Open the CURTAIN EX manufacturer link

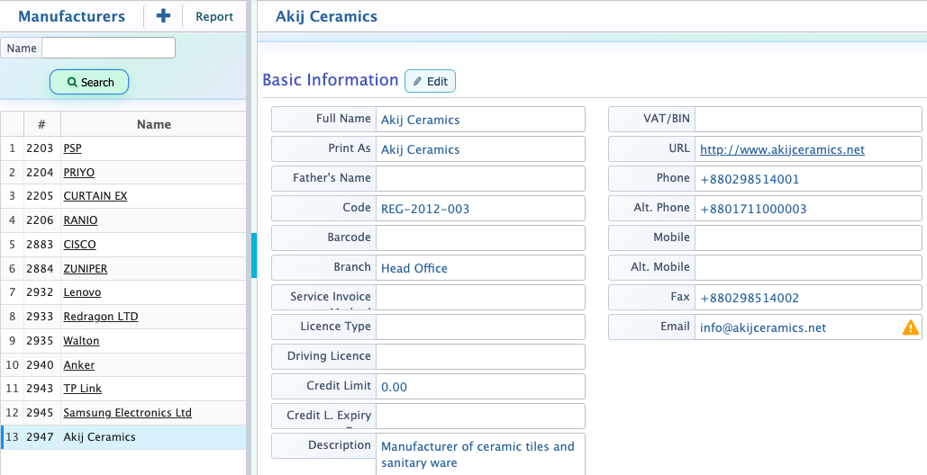pyautogui.click(x=95, y=196)
